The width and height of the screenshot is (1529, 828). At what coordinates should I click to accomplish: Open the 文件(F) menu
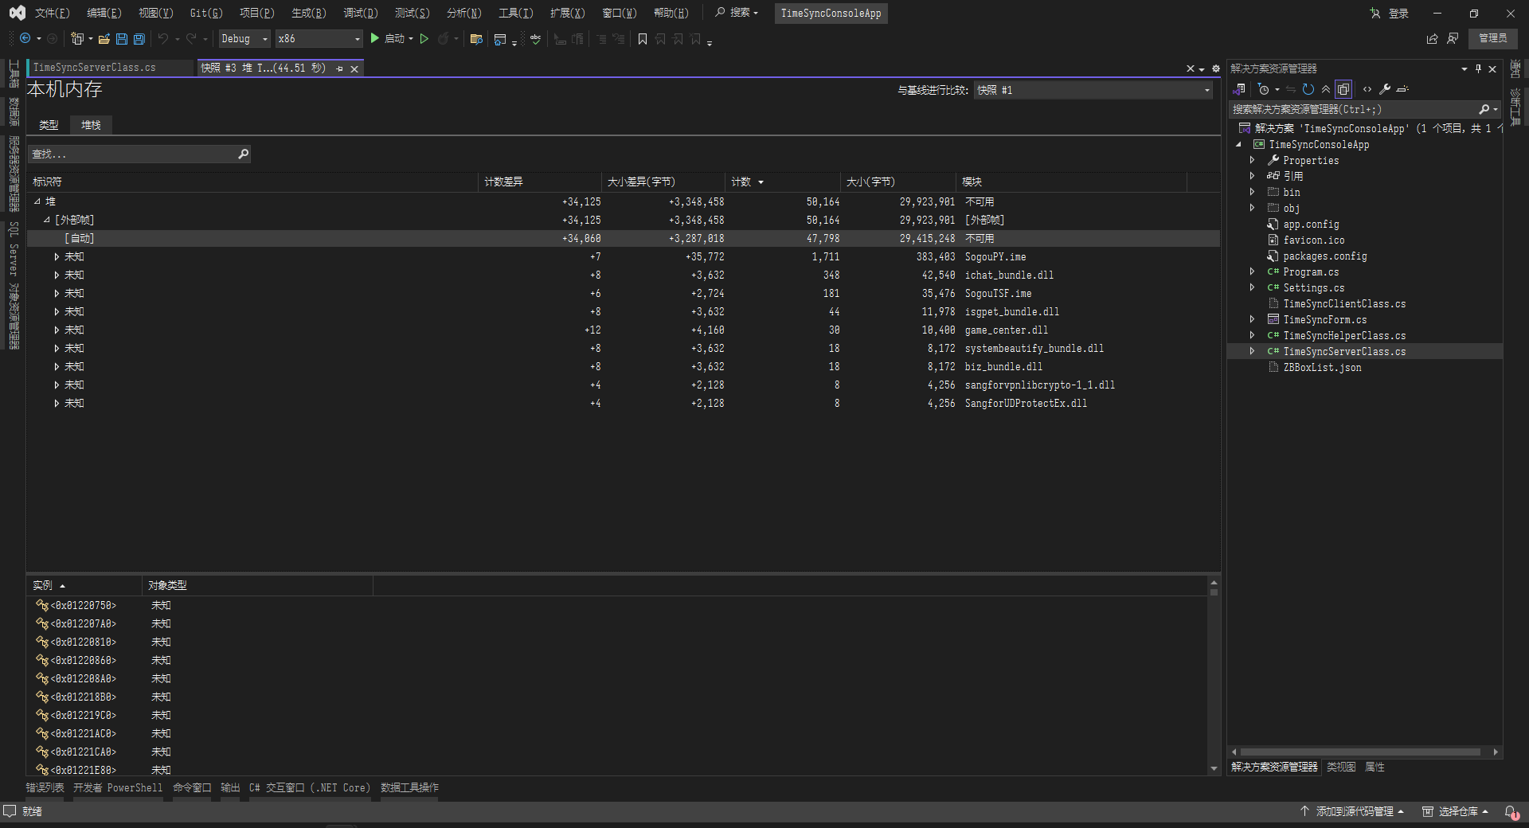click(x=53, y=13)
